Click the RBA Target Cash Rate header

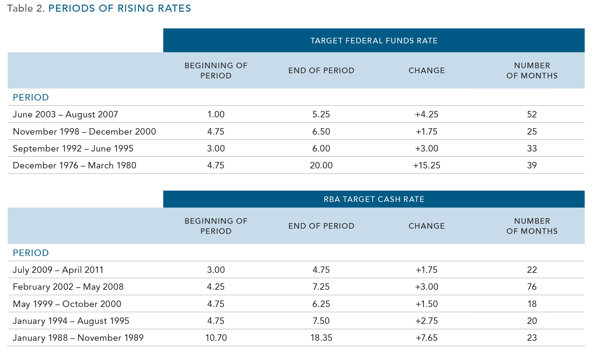click(x=374, y=199)
